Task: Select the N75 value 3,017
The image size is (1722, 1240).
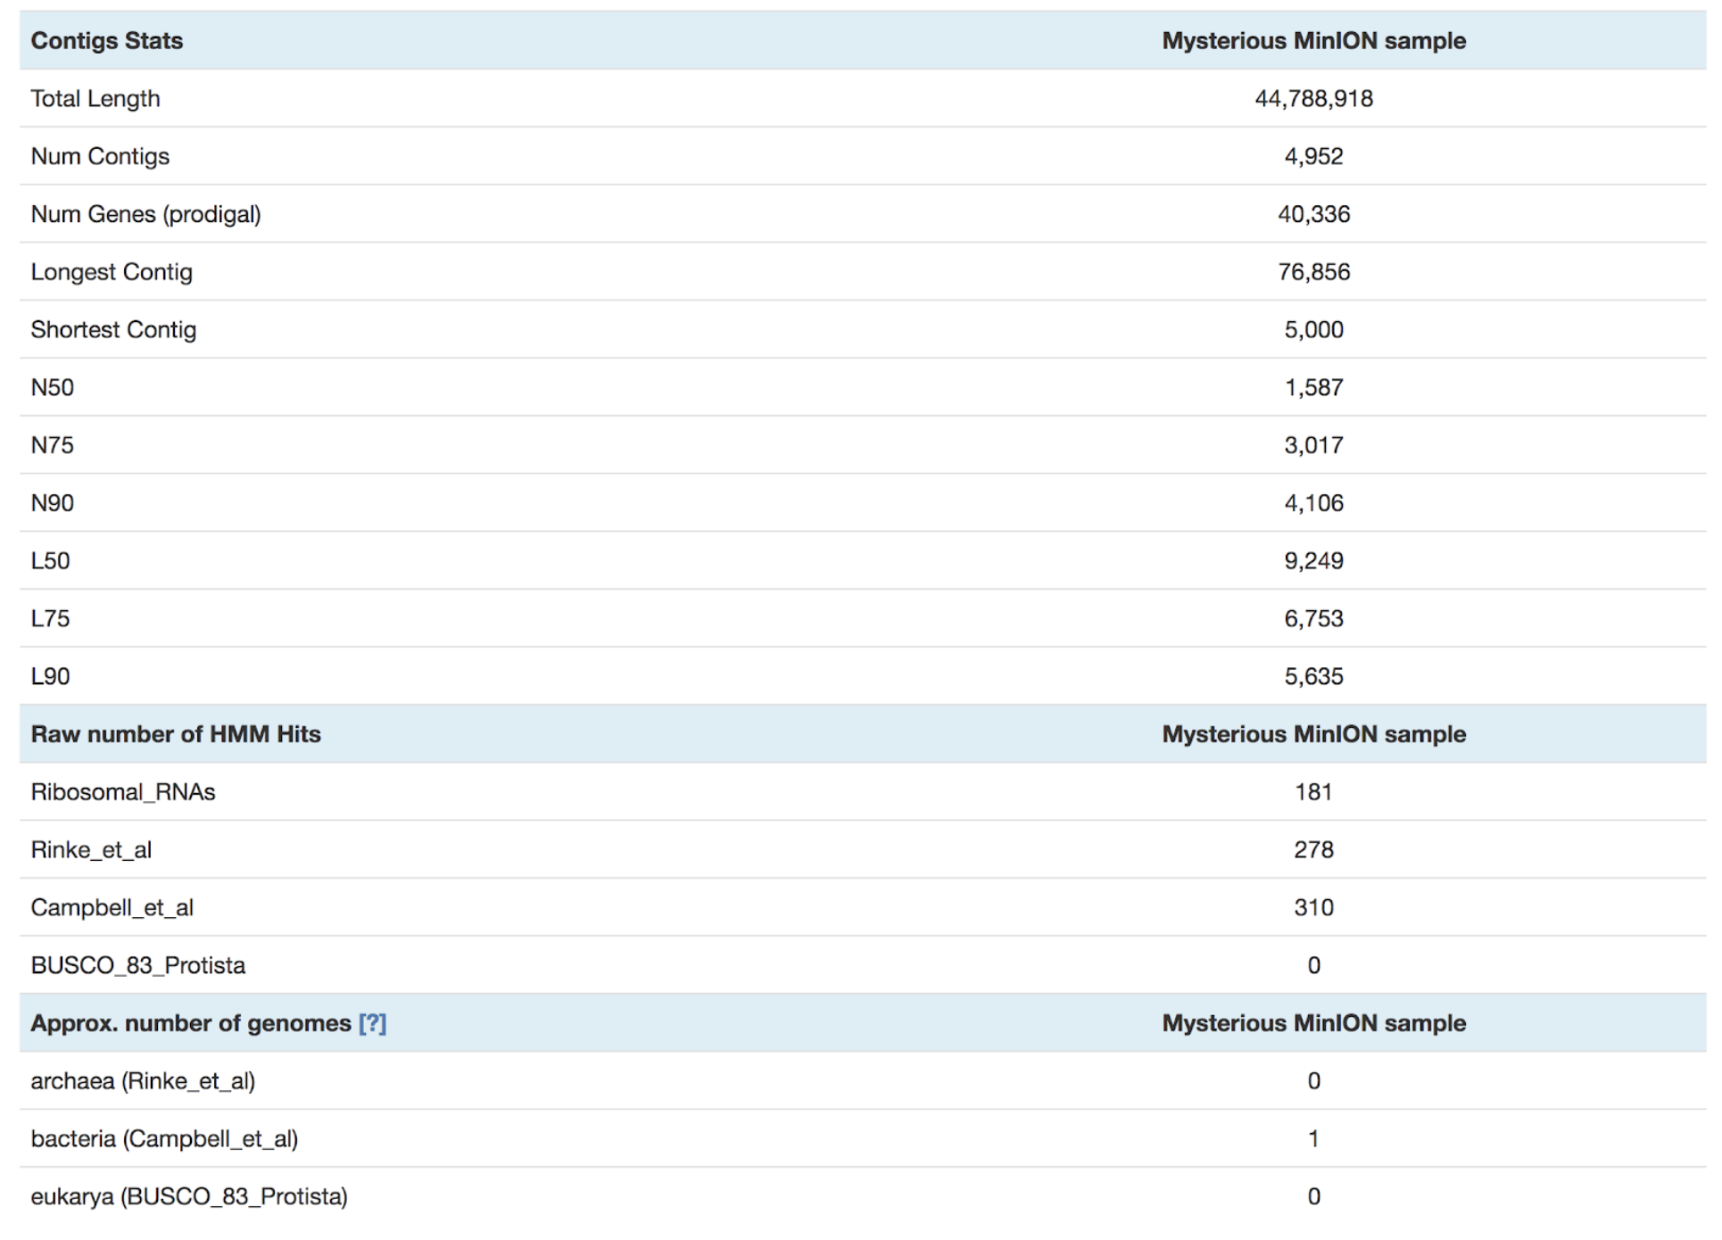Action: (x=1312, y=446)
